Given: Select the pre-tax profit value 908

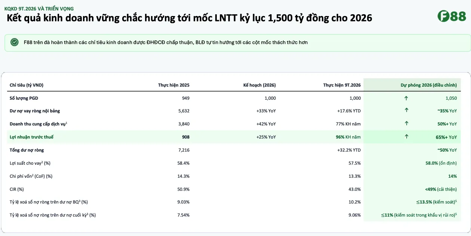Looking at the screenshot, I should coord(185,137).
